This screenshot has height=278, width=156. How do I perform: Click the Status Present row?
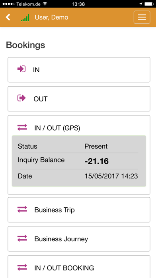[79, 146]
